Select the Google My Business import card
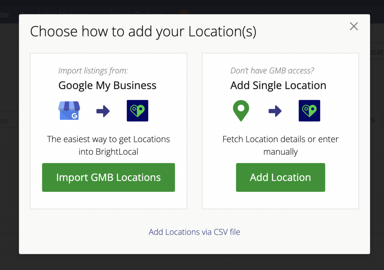Viewport: 384px width, 270px height. click(108, 130)
